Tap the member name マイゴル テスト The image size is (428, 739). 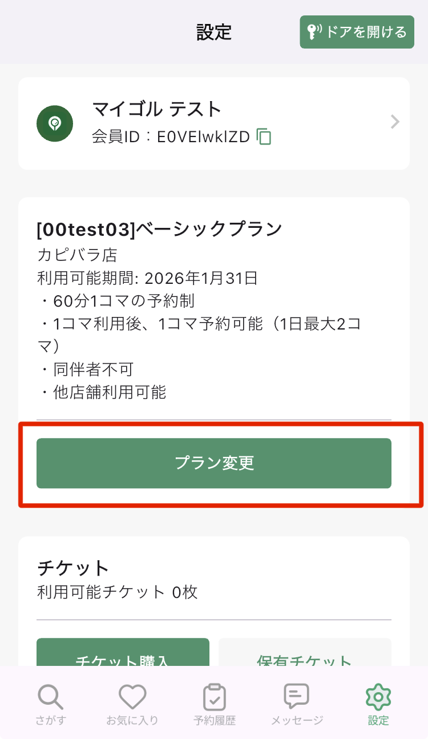pyautogui.click(x=156, y=109)
